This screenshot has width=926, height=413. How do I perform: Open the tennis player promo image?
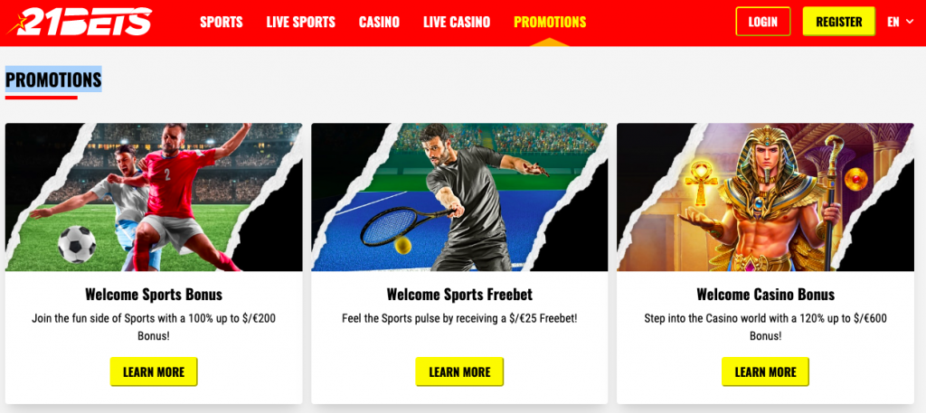pos(459,197)
